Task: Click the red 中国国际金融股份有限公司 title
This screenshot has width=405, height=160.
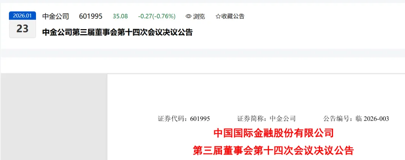Action: click(273, 133)
